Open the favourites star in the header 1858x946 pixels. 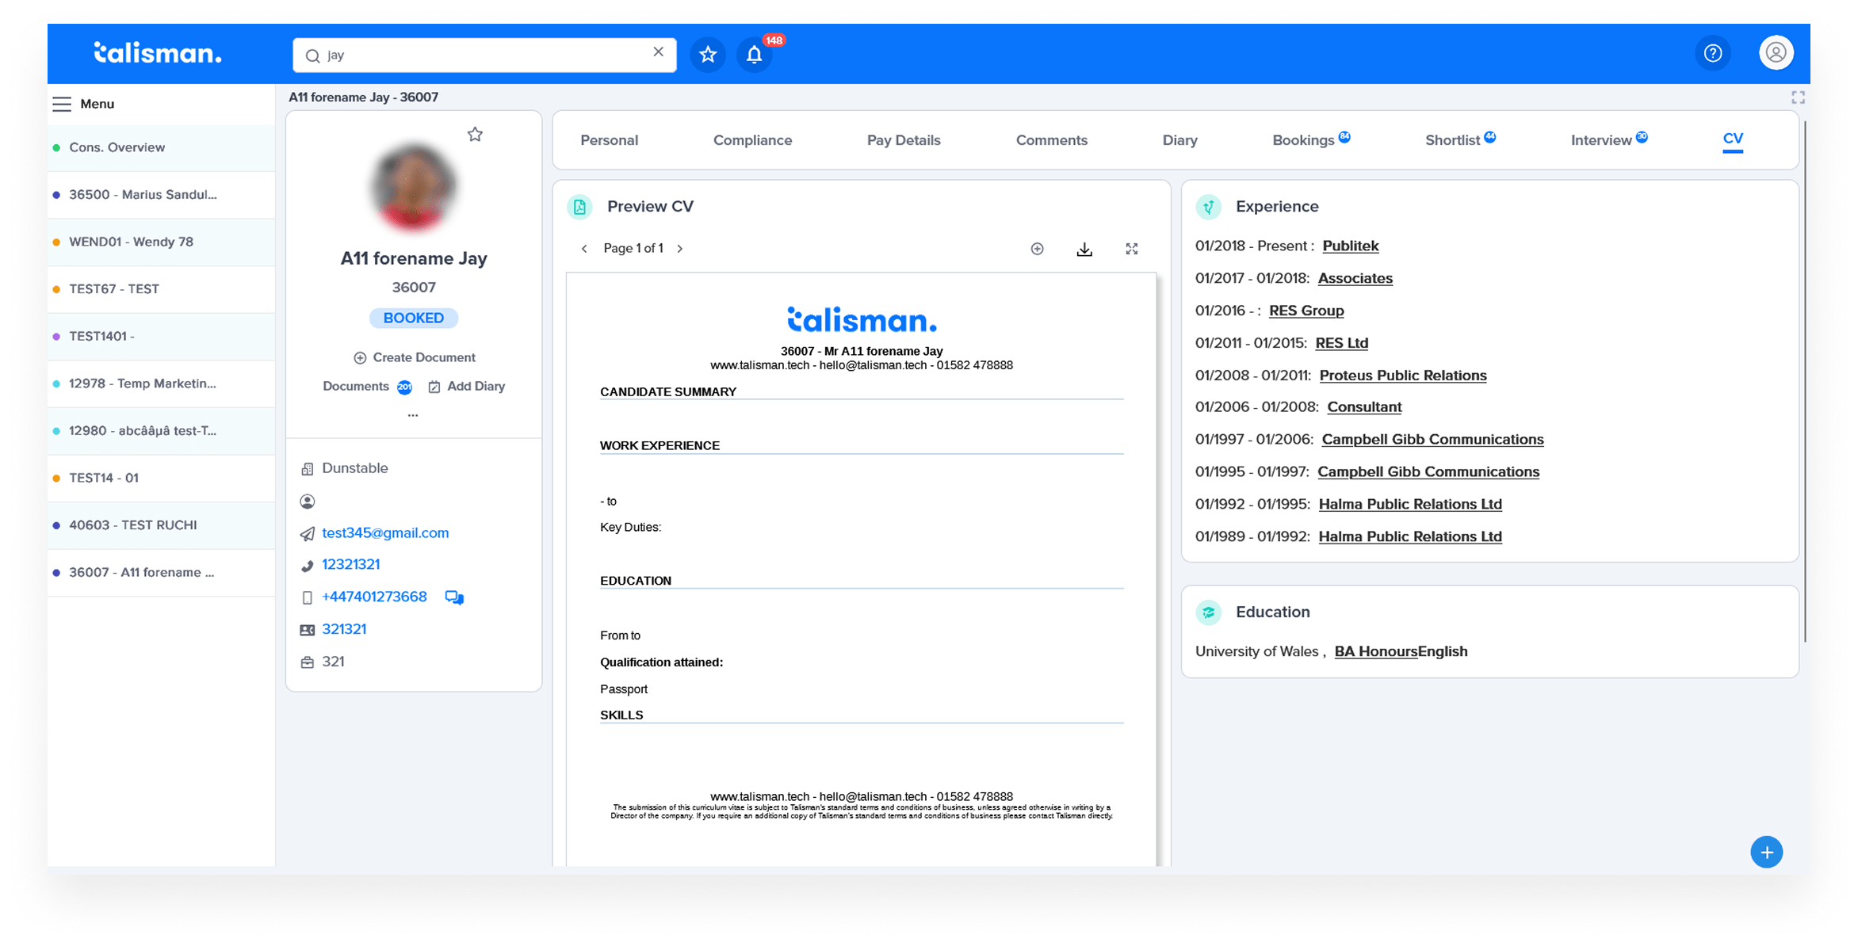[x=708, y=55]
